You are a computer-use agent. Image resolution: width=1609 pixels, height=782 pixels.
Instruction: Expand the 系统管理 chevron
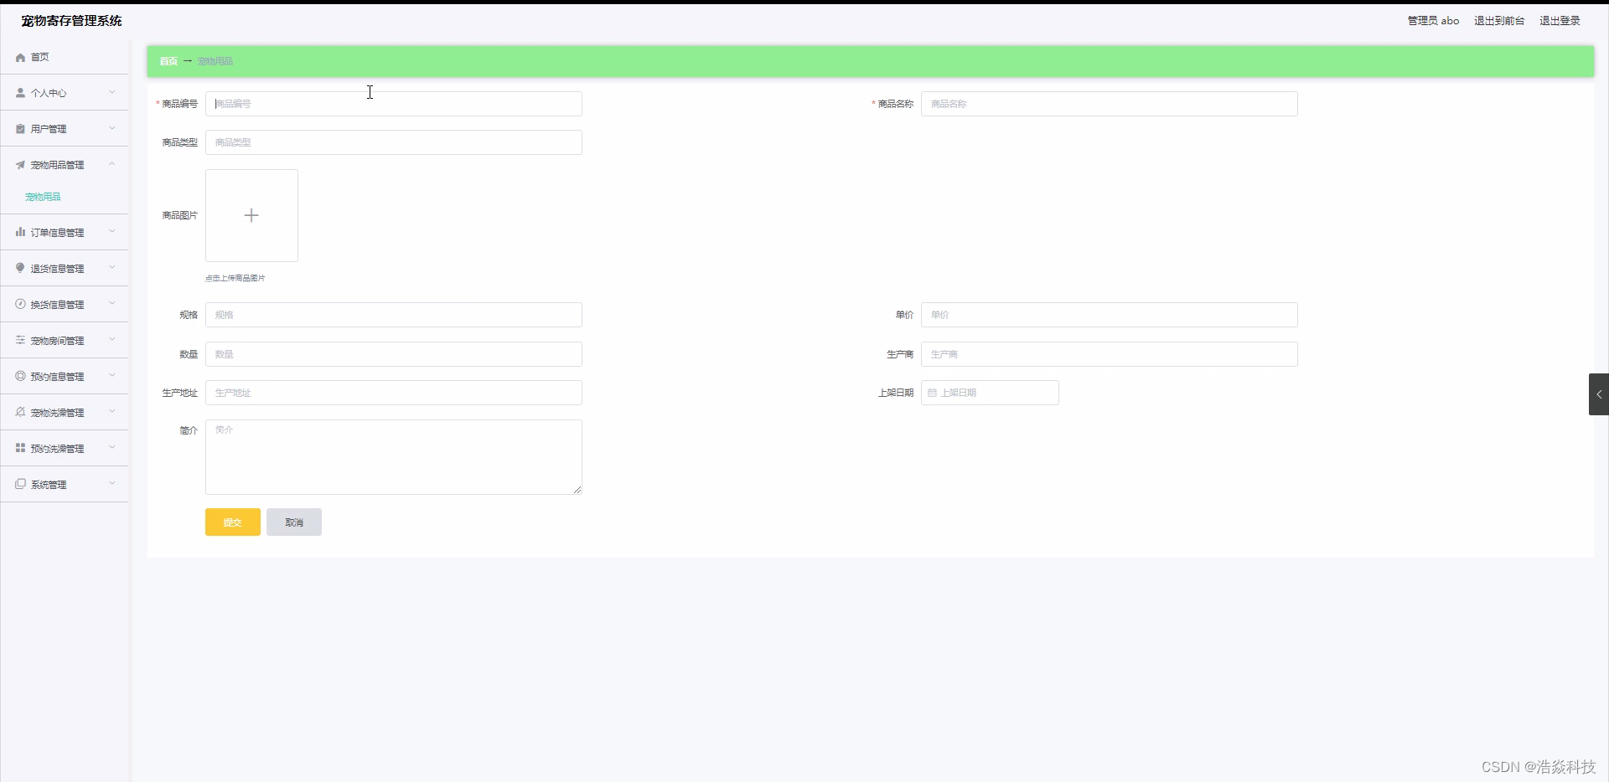[x=112, y=483]
